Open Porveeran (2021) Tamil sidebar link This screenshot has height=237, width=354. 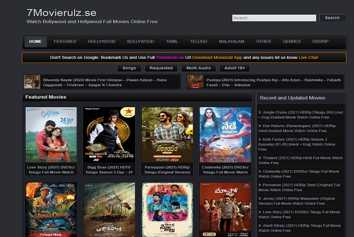(x=299, y=187)
